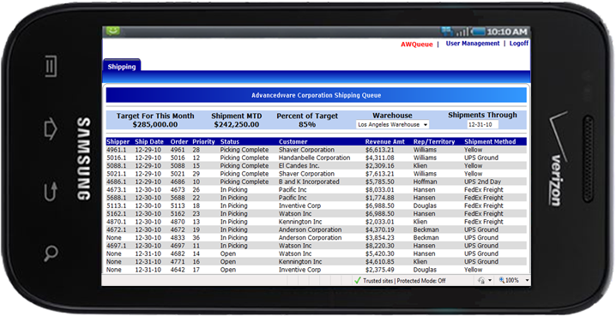Click the Shipment MTD $242,250.00 value
The width and height of the screenshot is (616, 316).
click(x=237, y=125)
